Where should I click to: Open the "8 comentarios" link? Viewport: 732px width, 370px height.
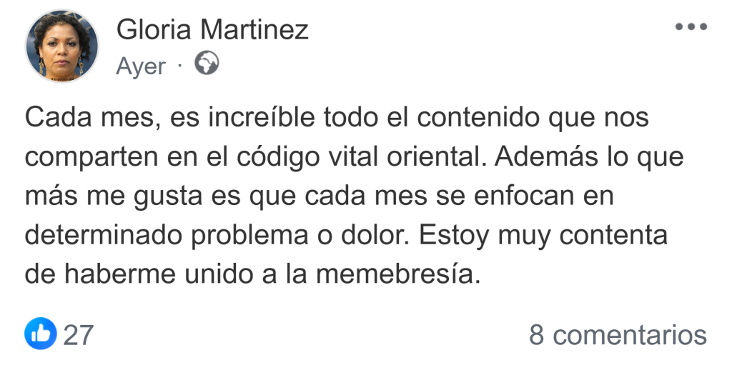pyautogui.click(x=618, y=334)
